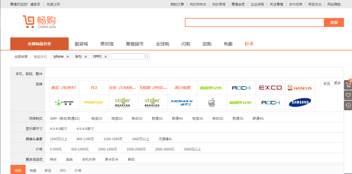
Task: Click the 搜索 search button
Action: pyautogui.click(x=334, y=22)
